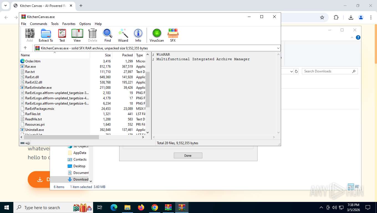Screen dimensions: 377x213
Task: Click the Done button in the dialog
Action: point(188,156)
